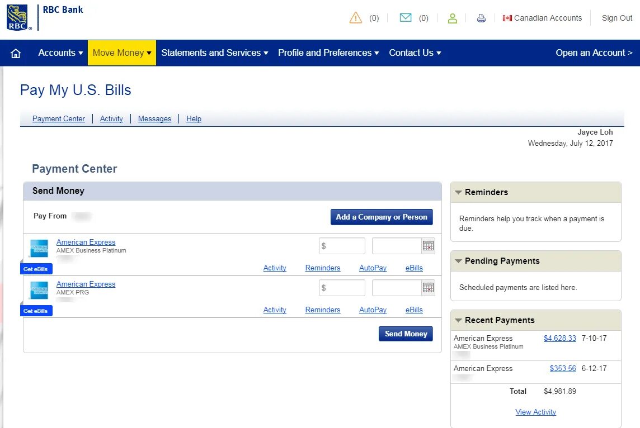Image resolution: width=640 pixels, height=428 pixels.
Task: Open the Move Money dropdown menu
Action: point(121,53)
